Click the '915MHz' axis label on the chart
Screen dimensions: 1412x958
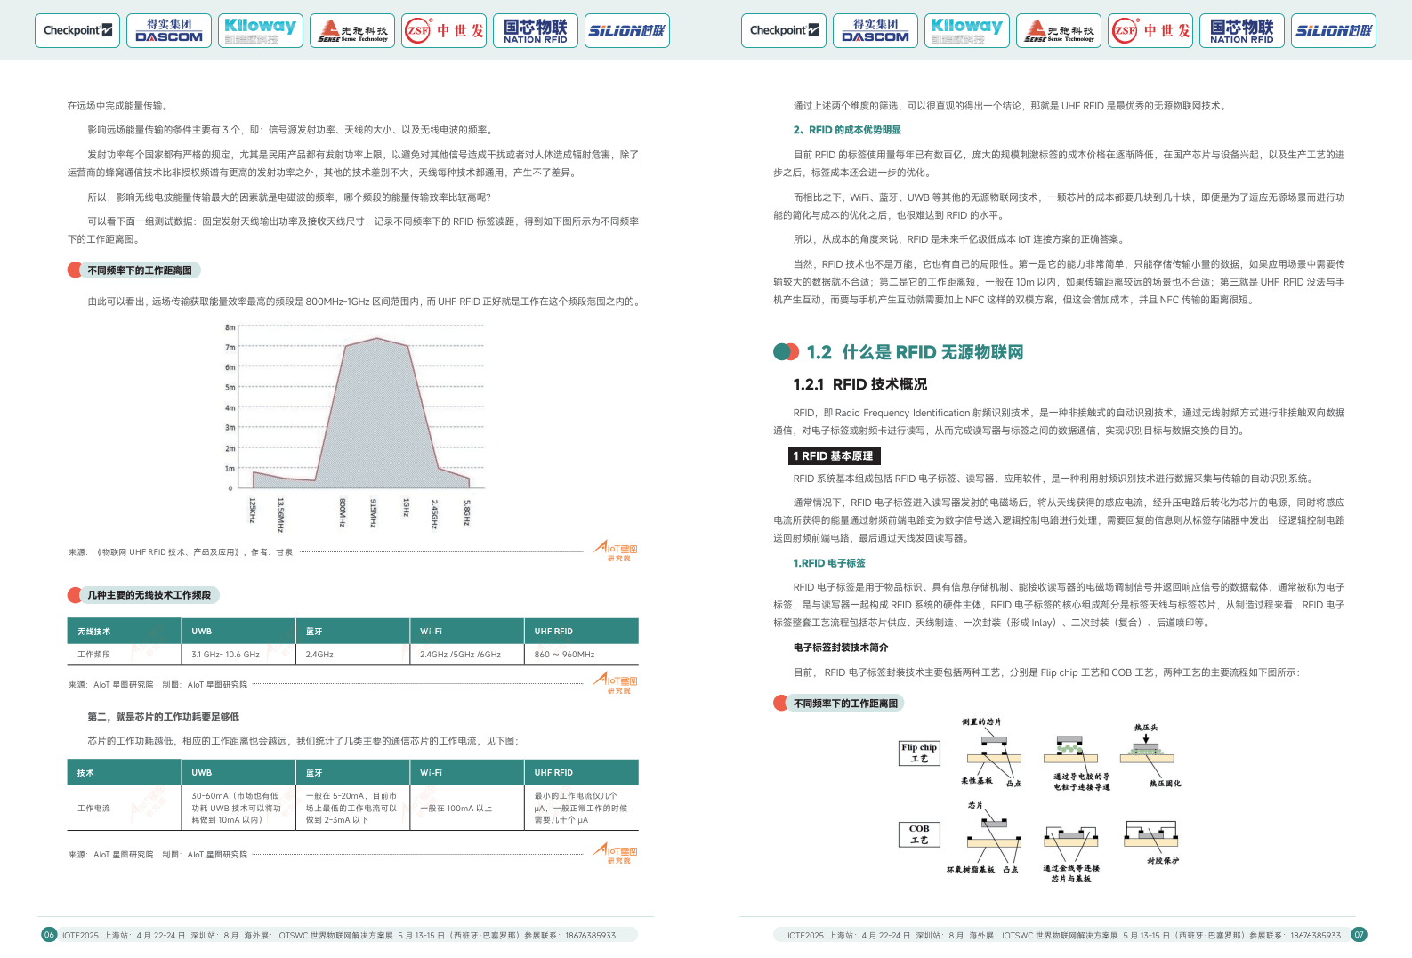pos(373,512)
